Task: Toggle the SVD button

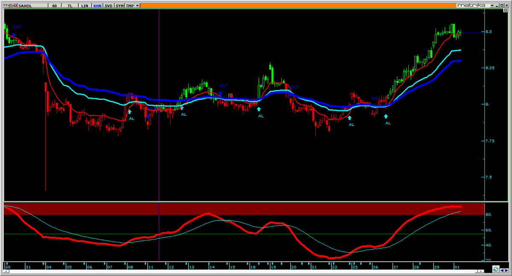Action: point(108,6)
